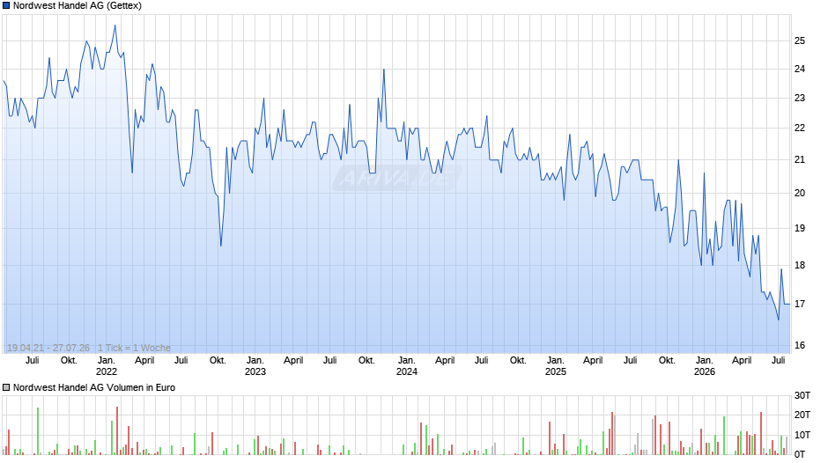Viewport: 828px width, 463px height.
Task: Click the 'Jan. 2025' time axis label
Action: [x=556, y=366]
